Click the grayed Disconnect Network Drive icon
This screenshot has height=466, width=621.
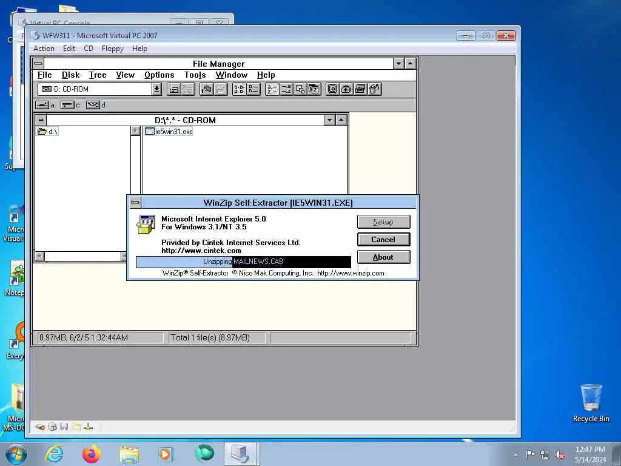click(x=188, y=89)
